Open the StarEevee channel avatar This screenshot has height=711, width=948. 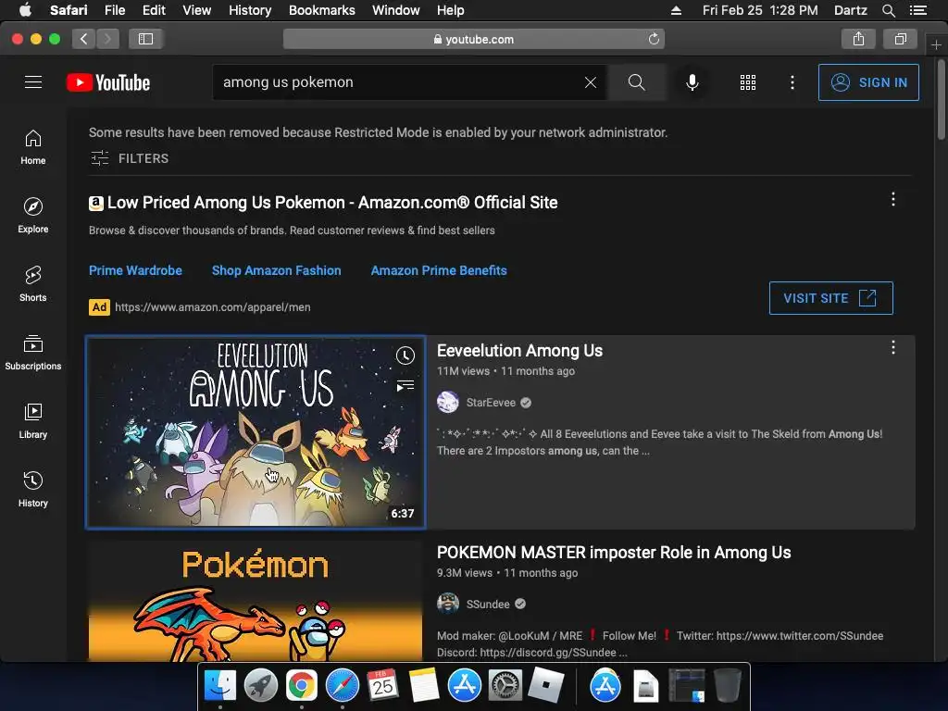click(448, 402)
